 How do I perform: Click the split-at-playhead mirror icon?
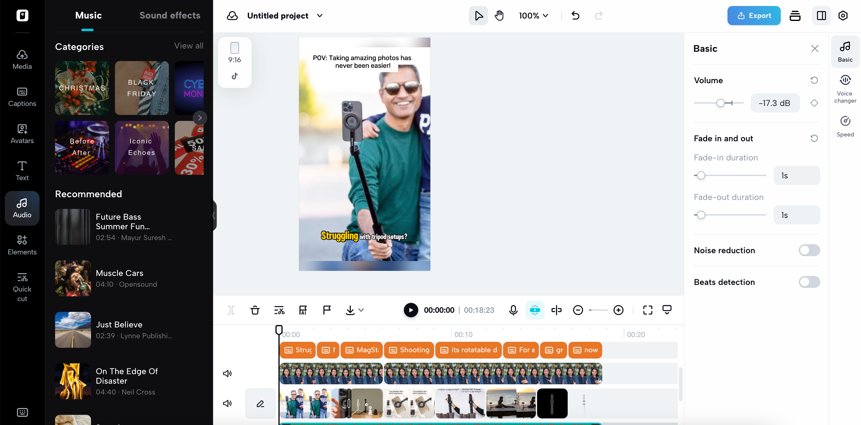click(557, 310)
